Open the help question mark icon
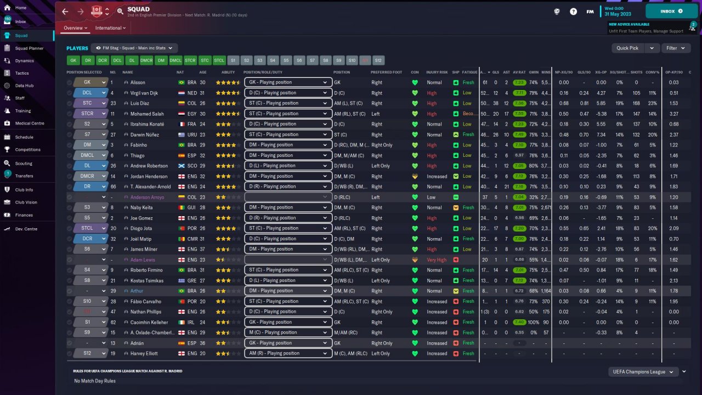Image resolution: width=702 pixels, height=395 pixels. (x=573, y=11)
